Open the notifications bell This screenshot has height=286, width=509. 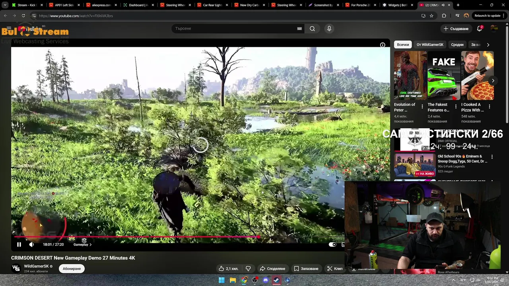(x=480, y=29)
